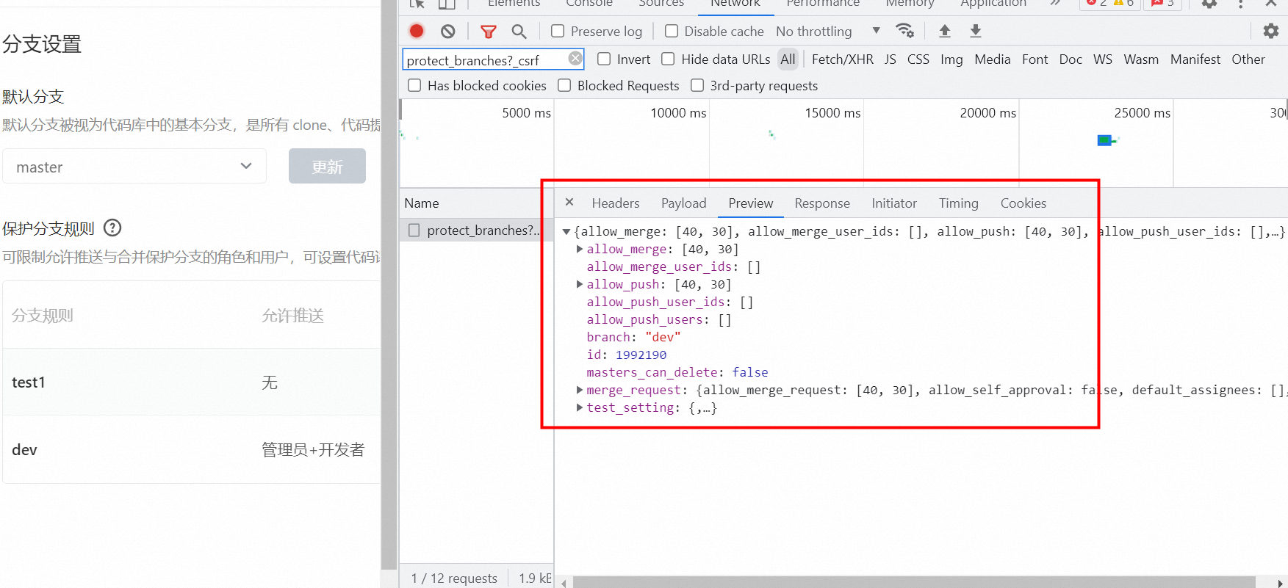Screen dimensions: 1288x588
Task: Click the 更新 update button
Action: pyautogui.click(x=327, y=166)
